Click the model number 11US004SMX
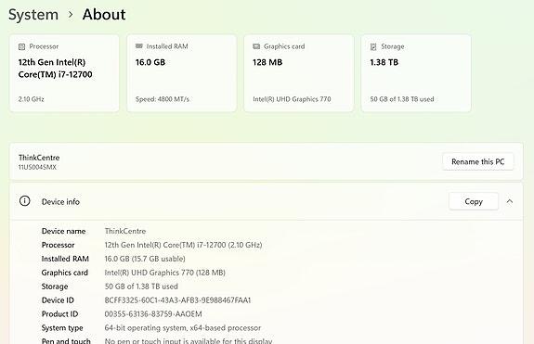 (37, 167)
